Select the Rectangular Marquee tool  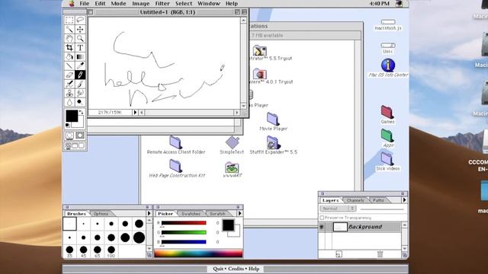click(x=69, y=21)
